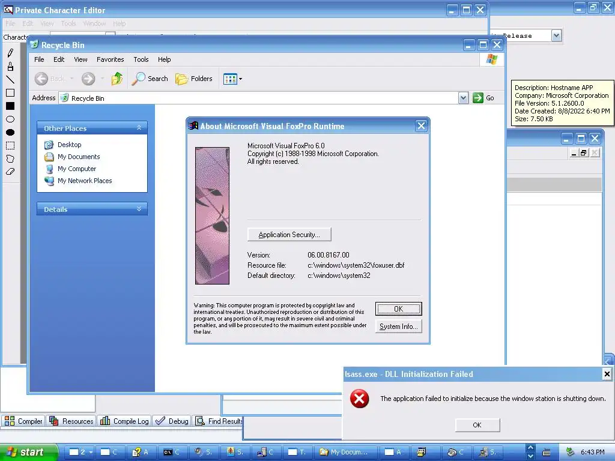Select the Rectangular Selection tool in Private Character Editor
615x461 pixels.
click(10, 146)
